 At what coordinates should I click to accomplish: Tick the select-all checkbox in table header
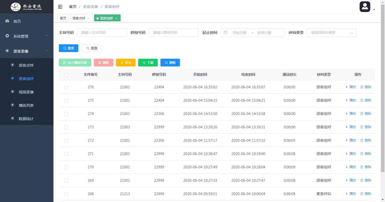click(66, 75)
